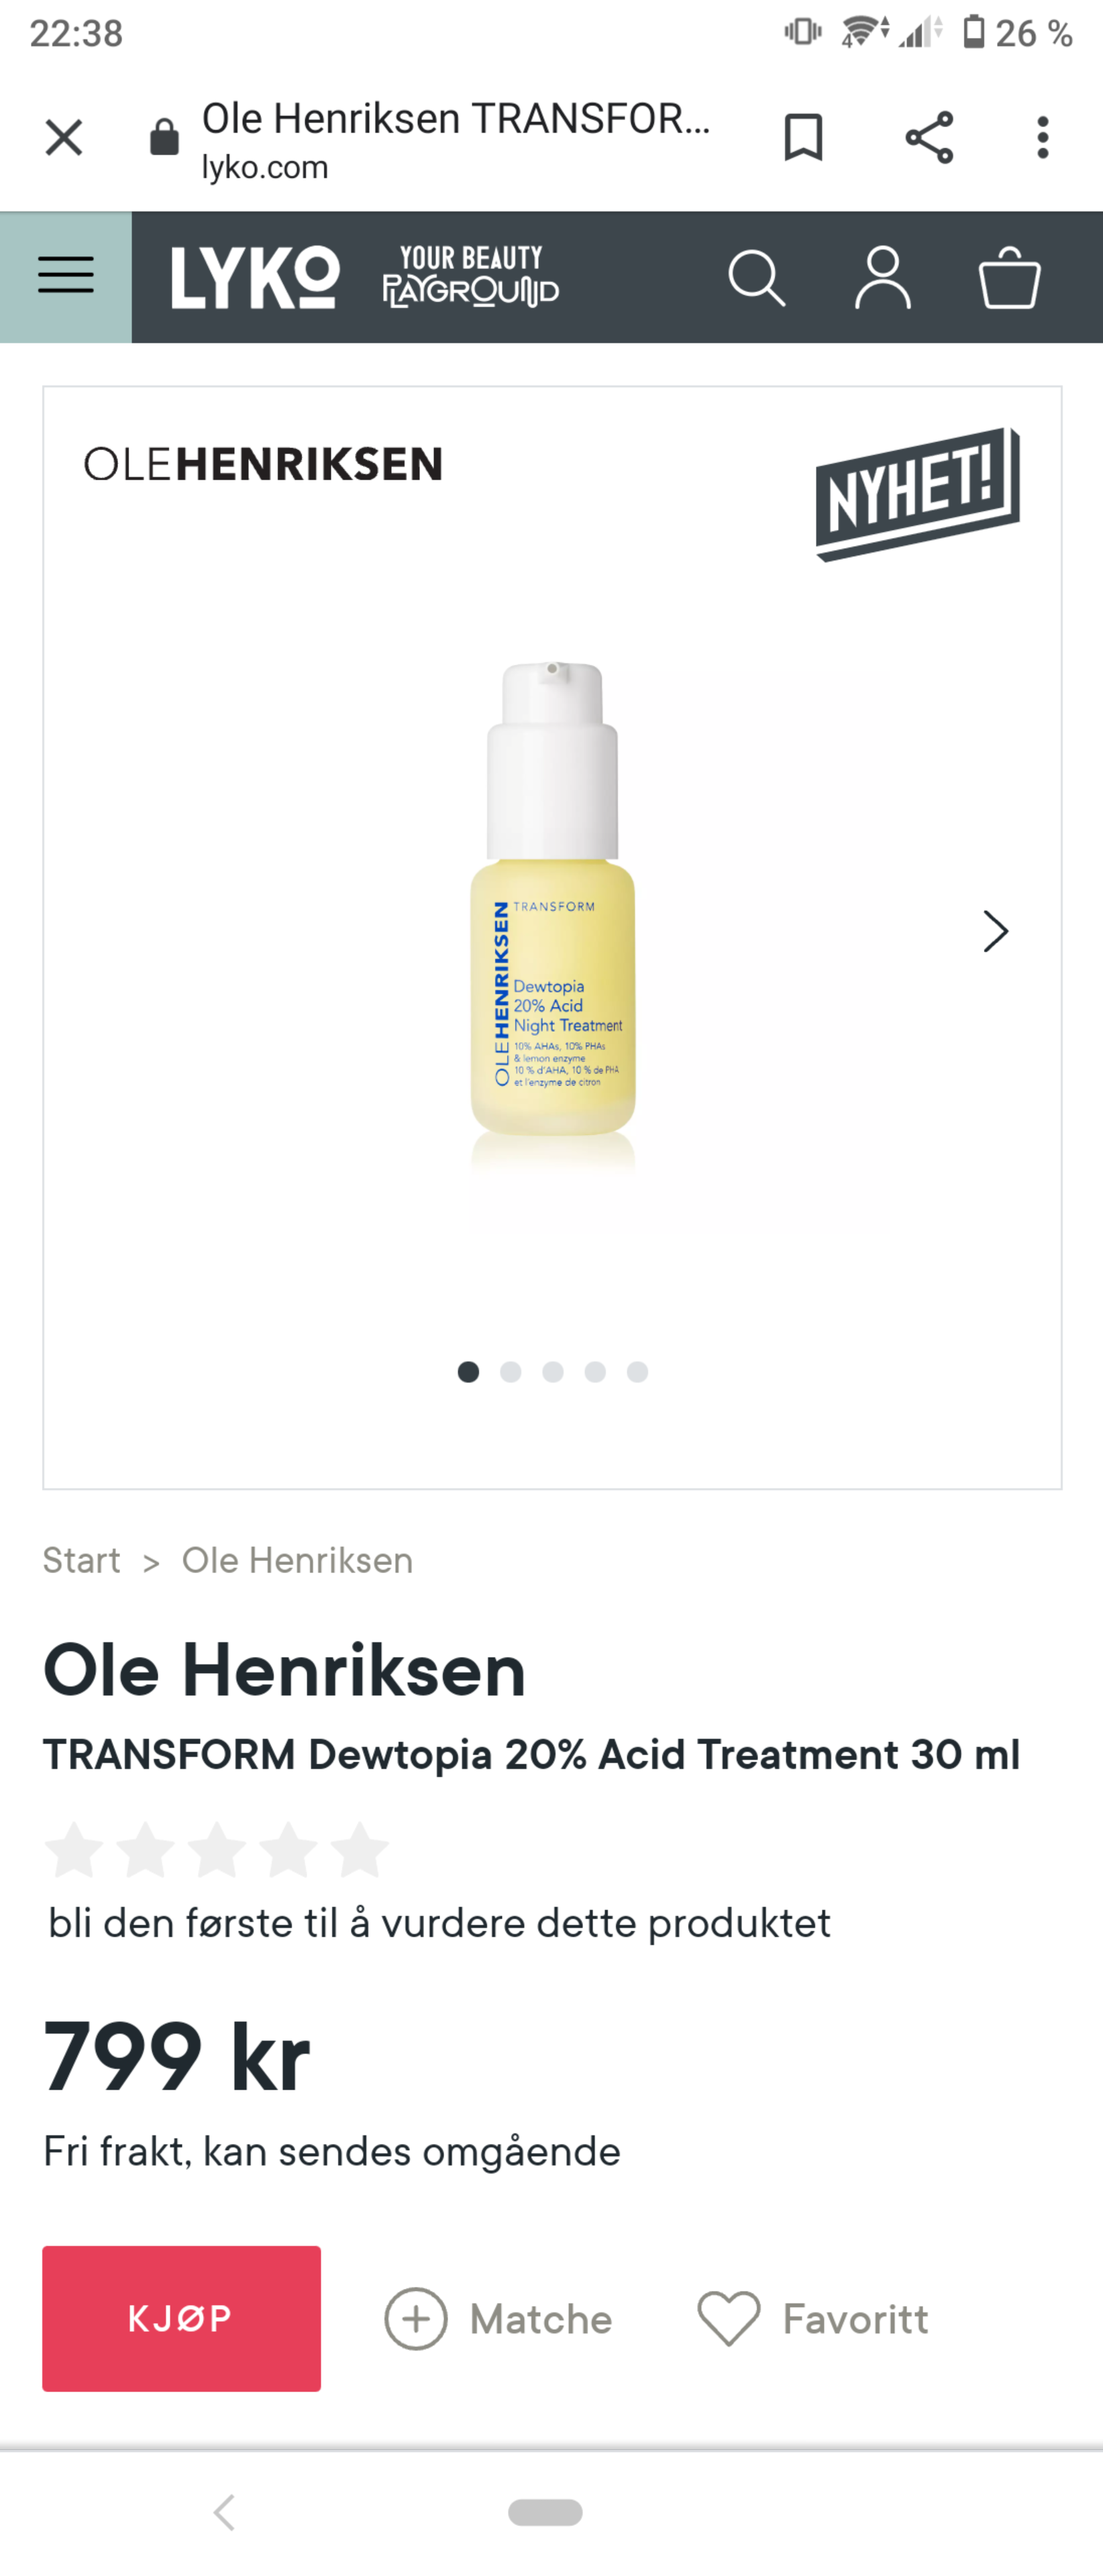Rate product with the fifth star
This screenshot has height=2576, width=1103.
pos(359,1849)
